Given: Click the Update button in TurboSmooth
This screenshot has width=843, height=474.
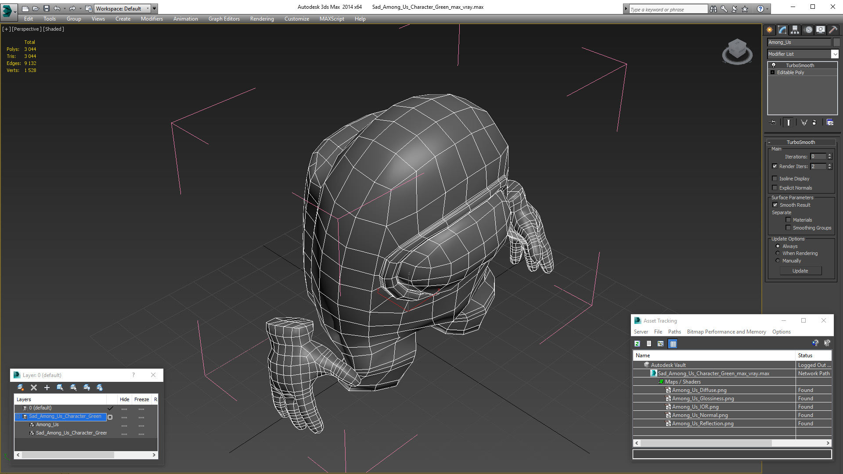Looking at the screenshot, I should tap(800, 271).
